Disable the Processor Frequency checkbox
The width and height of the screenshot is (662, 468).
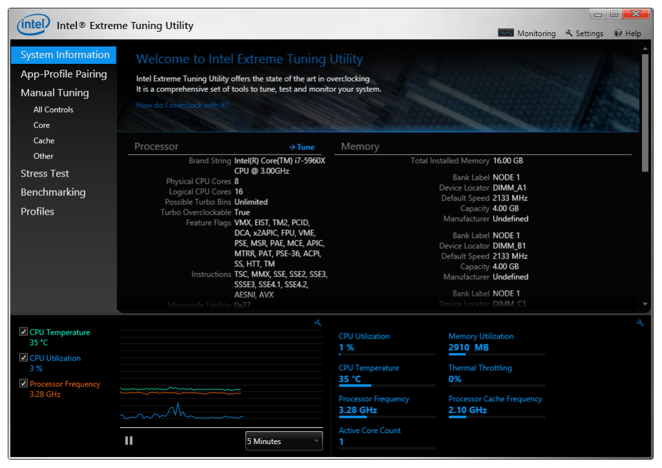(x=24, y=384)
